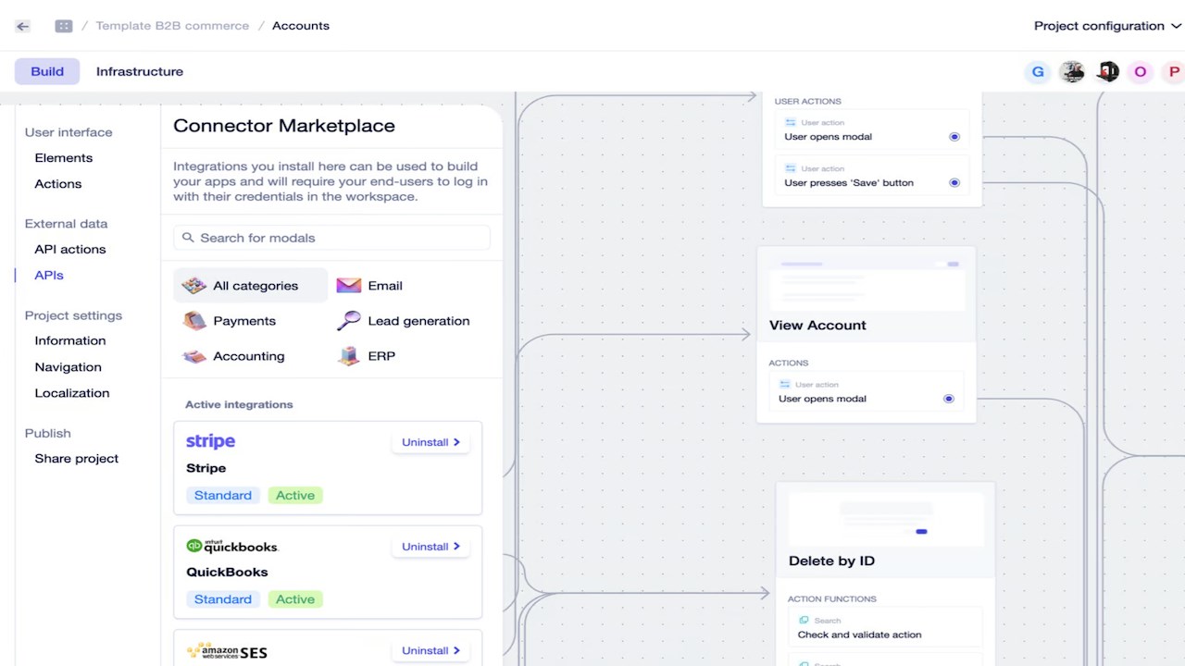The height and width of the screenshot is (666, 1185).
Task: Filter by ERP category
Action: click(381, 356)
